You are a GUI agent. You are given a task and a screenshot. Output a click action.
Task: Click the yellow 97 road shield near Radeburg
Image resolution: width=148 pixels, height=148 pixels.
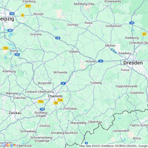point(144,34)
